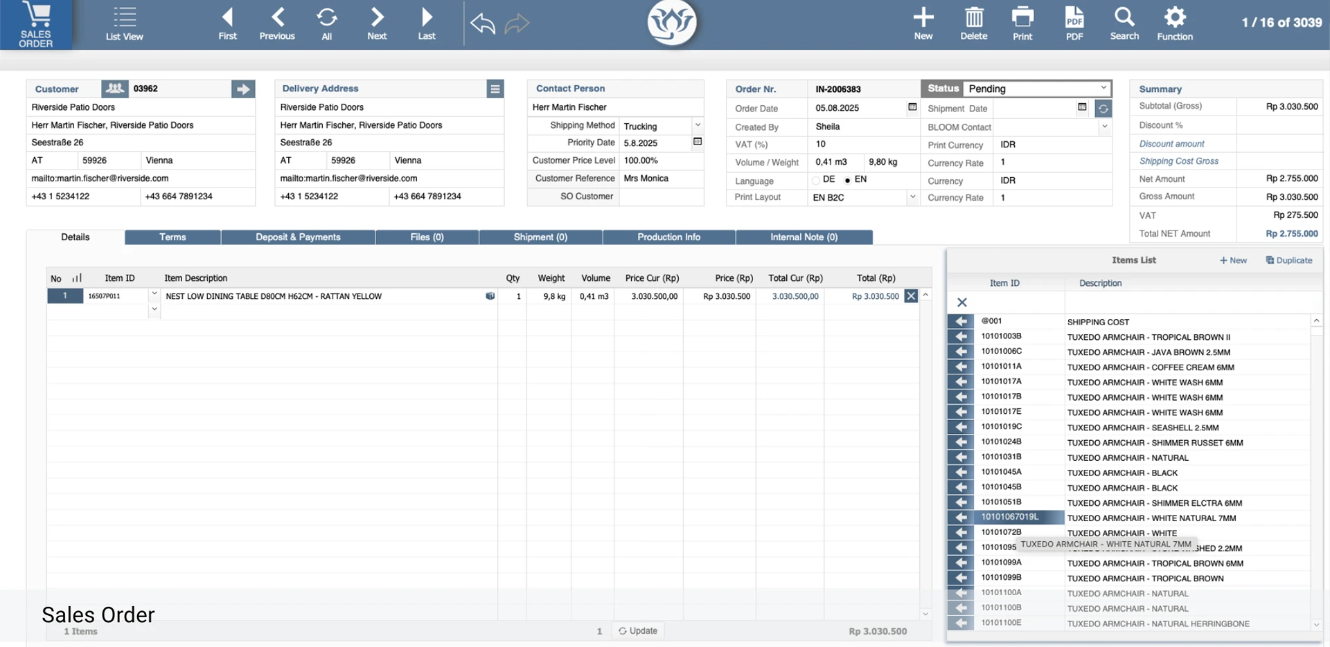Open the Priority Date calendar picker
The image size is (1330, 647).
[698, 142]
